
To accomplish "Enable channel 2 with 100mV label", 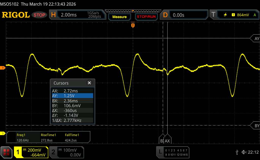I will [x=66, y=152].
